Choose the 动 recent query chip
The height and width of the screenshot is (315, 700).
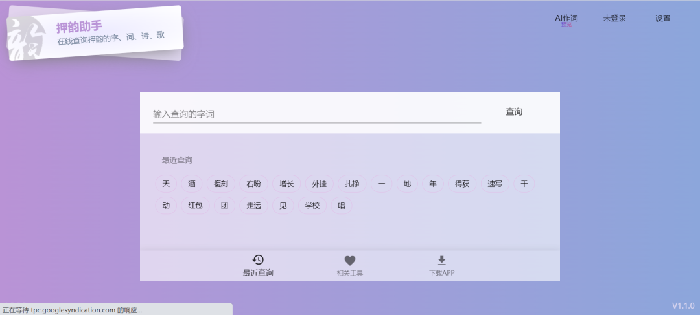click(x=166, y=206)
